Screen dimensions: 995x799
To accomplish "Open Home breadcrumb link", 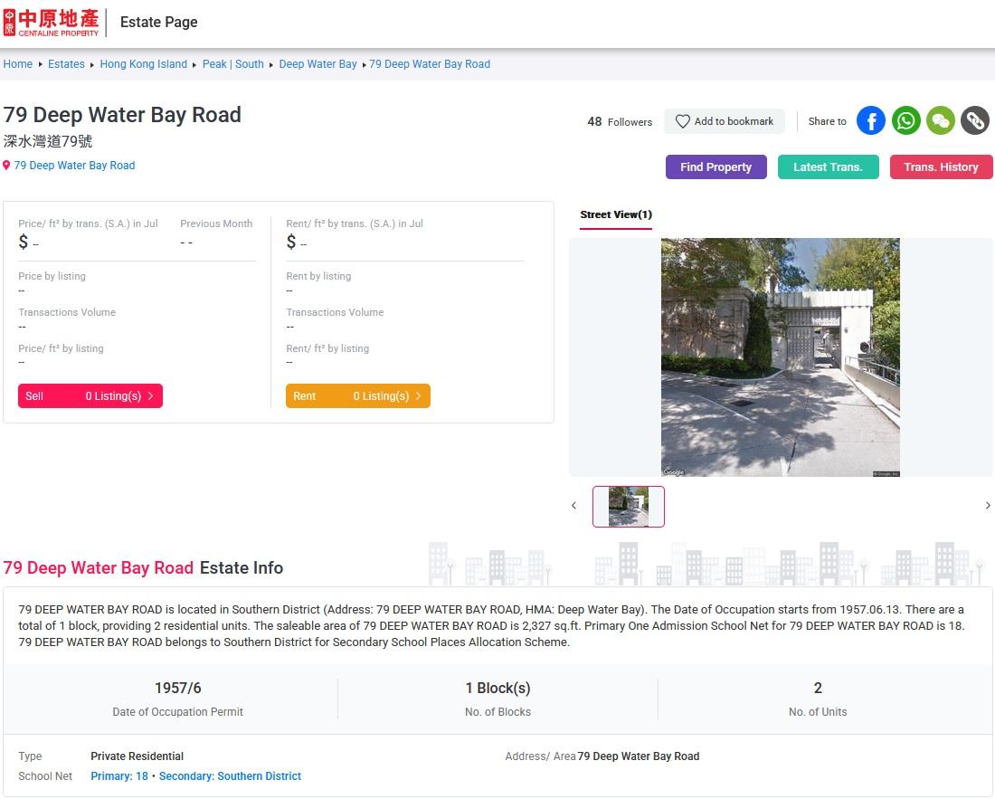I will click(18, 64).
